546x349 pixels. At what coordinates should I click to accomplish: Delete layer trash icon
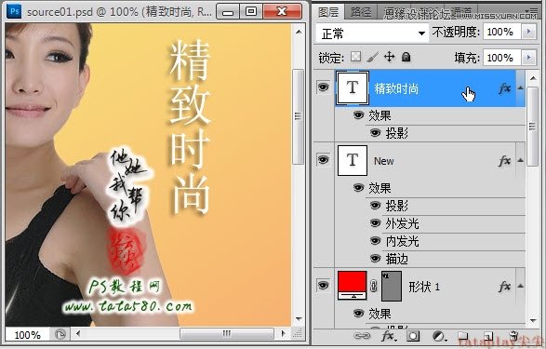tap(513, 336)
